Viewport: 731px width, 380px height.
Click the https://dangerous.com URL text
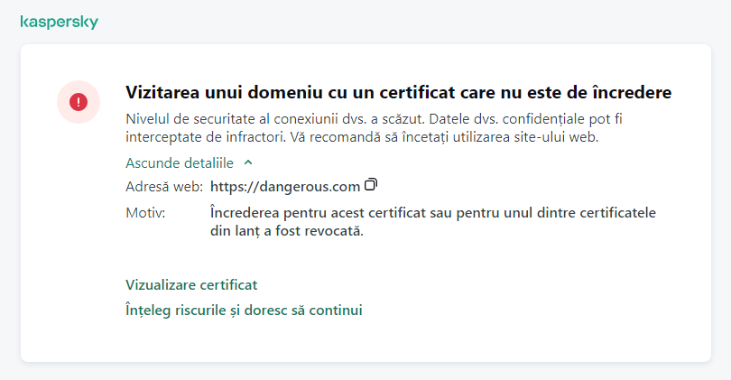click(285, 187)
